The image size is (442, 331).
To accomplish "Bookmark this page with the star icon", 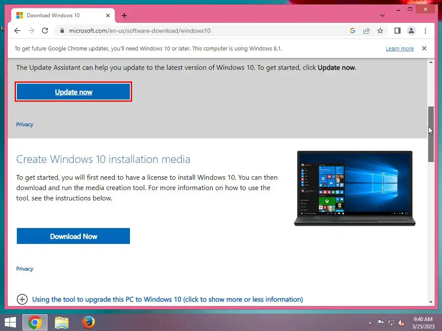I will coord(380,31).
